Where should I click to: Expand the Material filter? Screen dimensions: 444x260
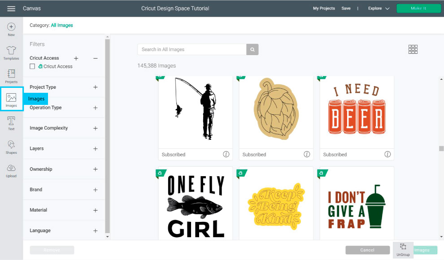coord(96,210)
